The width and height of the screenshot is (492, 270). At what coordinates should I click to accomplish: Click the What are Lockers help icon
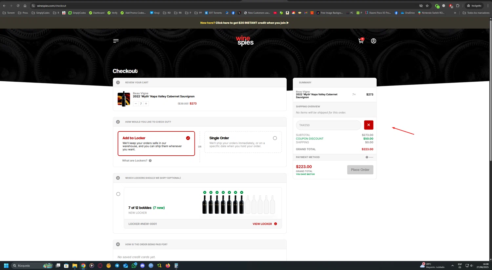coord(150,161)
